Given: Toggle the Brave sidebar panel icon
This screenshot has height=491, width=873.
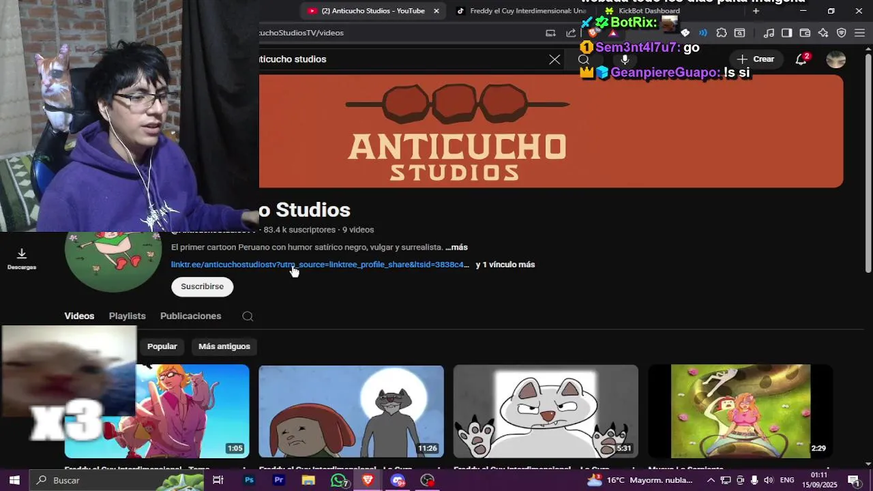Looking at the screenshot, I should tap(786, 33).
